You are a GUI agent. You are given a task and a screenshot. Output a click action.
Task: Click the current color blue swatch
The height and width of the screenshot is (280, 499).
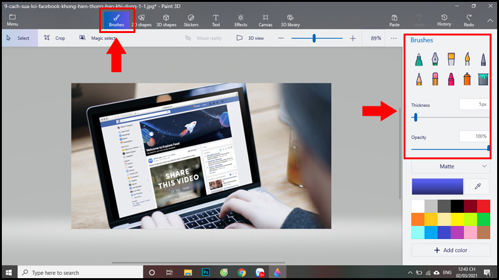438,186
